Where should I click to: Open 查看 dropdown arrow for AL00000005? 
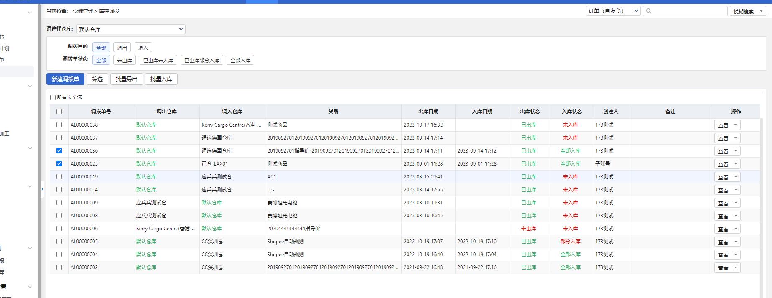point(736,242)
